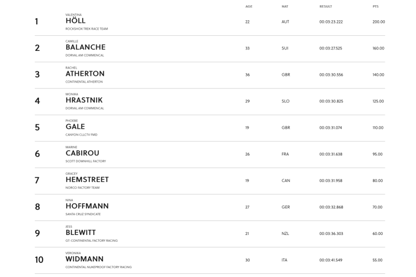Click on HRASTNIK rider name
This screenshot has width=416, height=277.
tap(84, 100)
